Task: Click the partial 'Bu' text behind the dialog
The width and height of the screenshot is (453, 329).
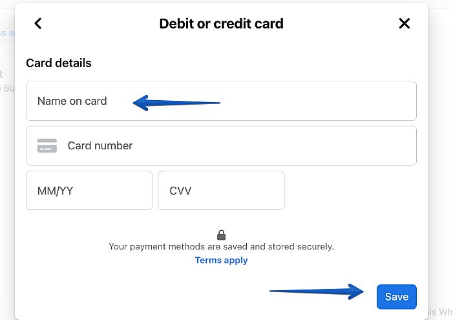Action: point(8,88)
